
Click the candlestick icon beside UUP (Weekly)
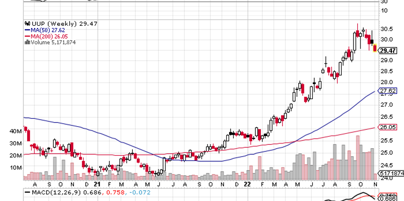pyautogui.click(x=27, y=23)
